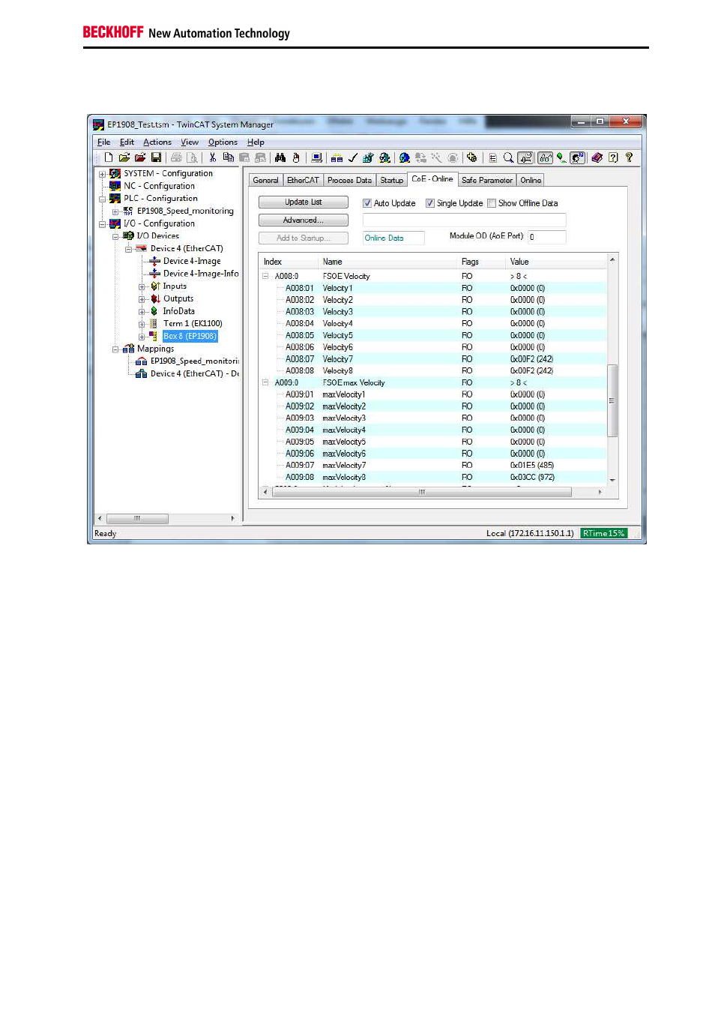Click the Update List button
This screenshot has width=715, height=1013.
tap(304, 202)
